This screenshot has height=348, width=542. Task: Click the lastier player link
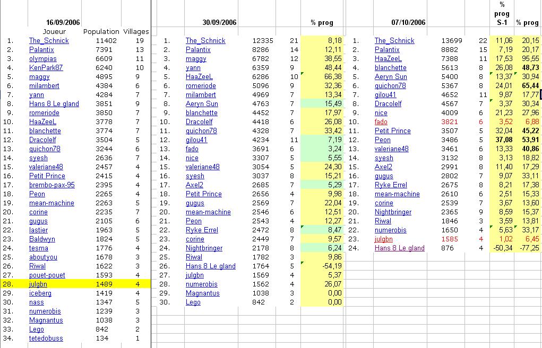38,230
